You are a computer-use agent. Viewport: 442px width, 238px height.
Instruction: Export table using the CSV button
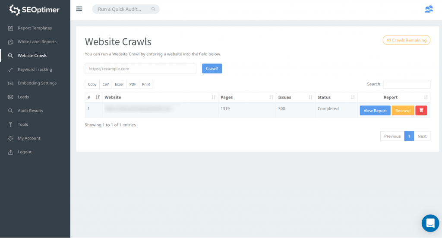click(x=106, y=84)
